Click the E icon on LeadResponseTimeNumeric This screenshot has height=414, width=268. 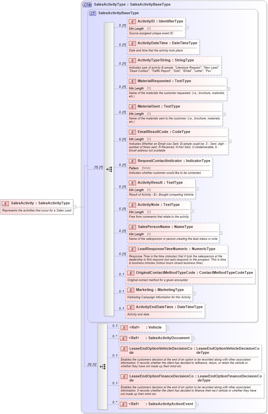[x=132, y=249]
